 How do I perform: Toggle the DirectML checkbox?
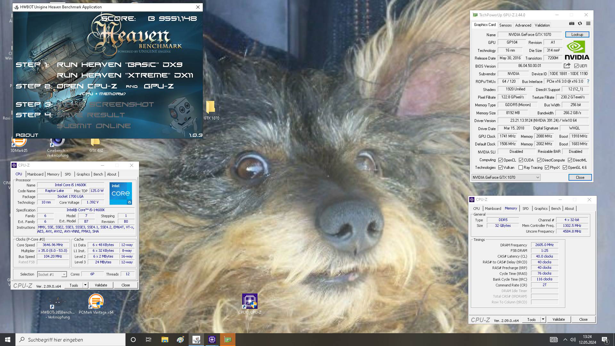coord(570,160)
